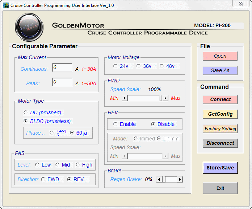
Task: Click the Peak current input field
Action: click(62, 82)
